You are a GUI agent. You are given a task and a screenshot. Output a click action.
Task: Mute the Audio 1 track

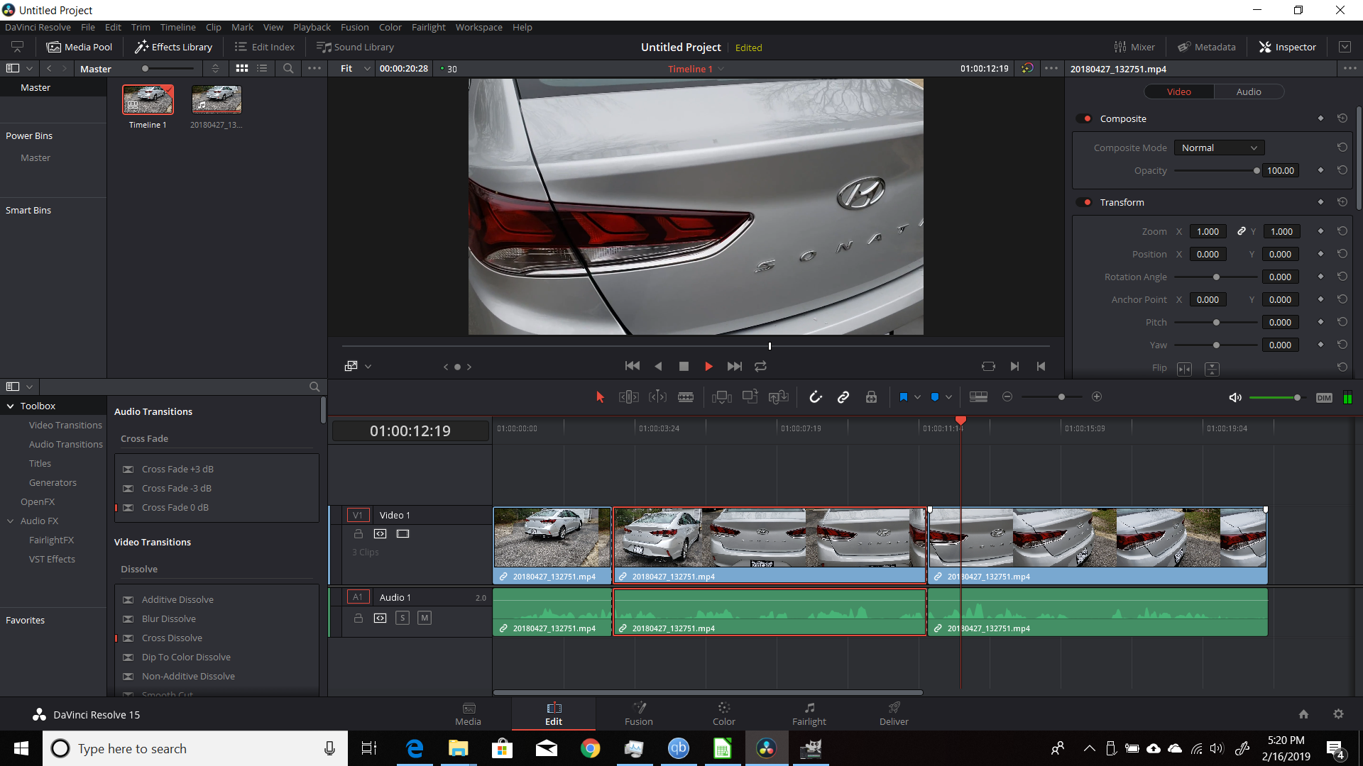425,618
